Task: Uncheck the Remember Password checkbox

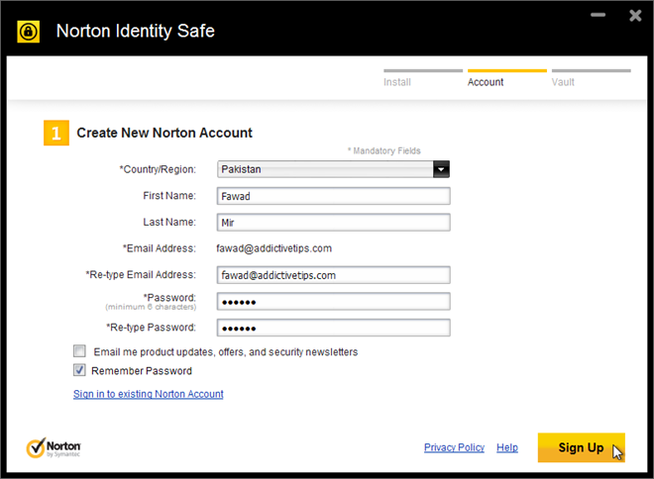Action: click(x=79, y=370)
